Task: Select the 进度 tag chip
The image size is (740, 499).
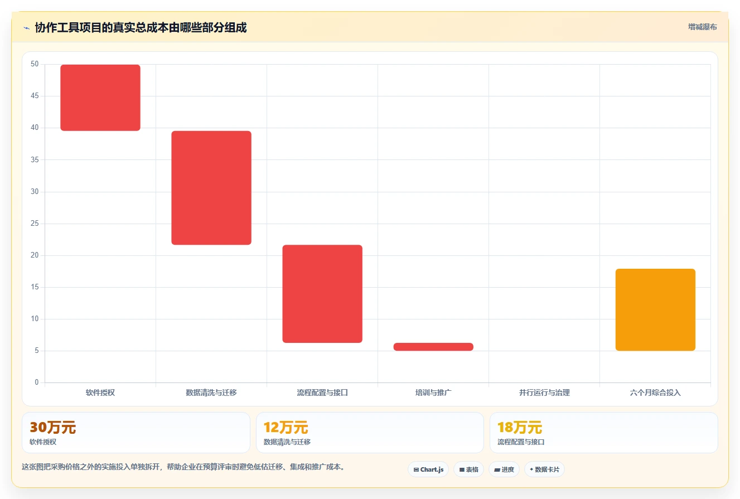Action: point(504,469)
